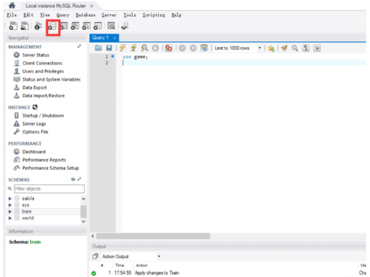370x277 pixels.
Task: Open Server Status in the Management section
Action: tap(35, 55)
